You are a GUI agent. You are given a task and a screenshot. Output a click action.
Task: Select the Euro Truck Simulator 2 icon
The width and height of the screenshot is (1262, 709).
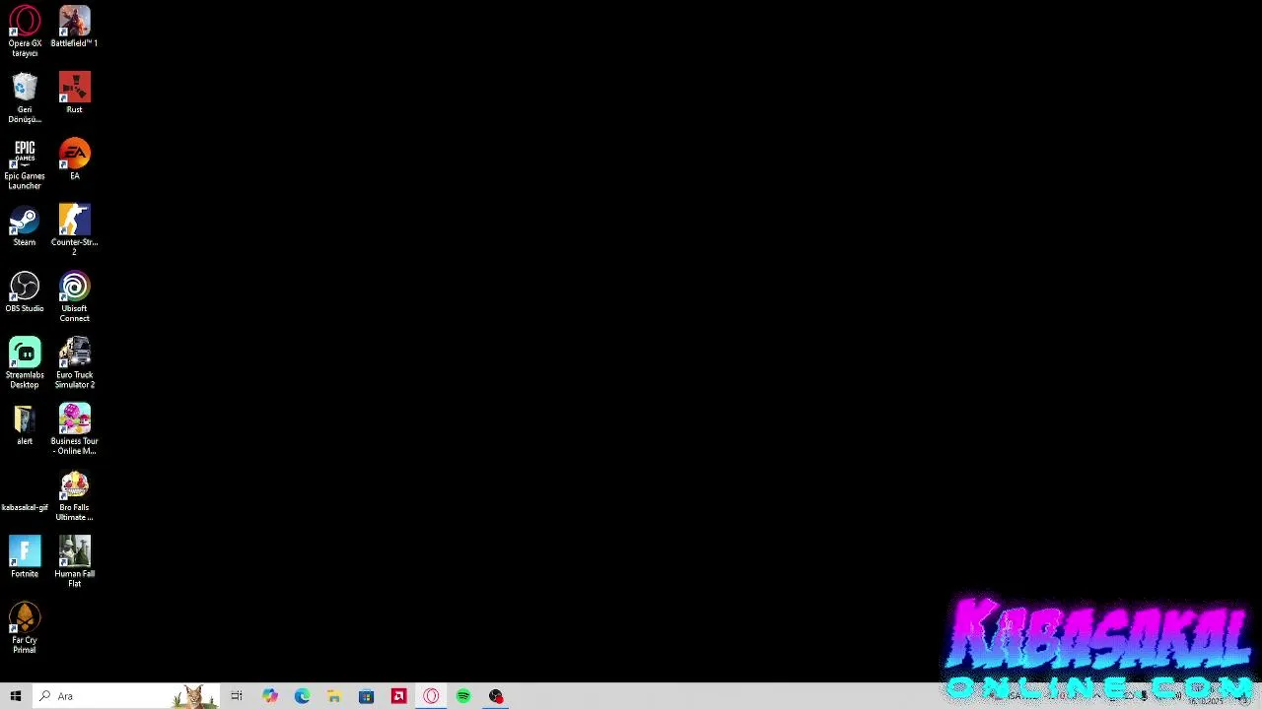[x=74, y=362]
